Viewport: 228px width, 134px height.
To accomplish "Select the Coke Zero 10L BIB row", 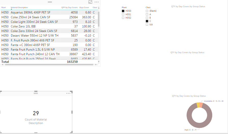I will [x=49, y=26].
